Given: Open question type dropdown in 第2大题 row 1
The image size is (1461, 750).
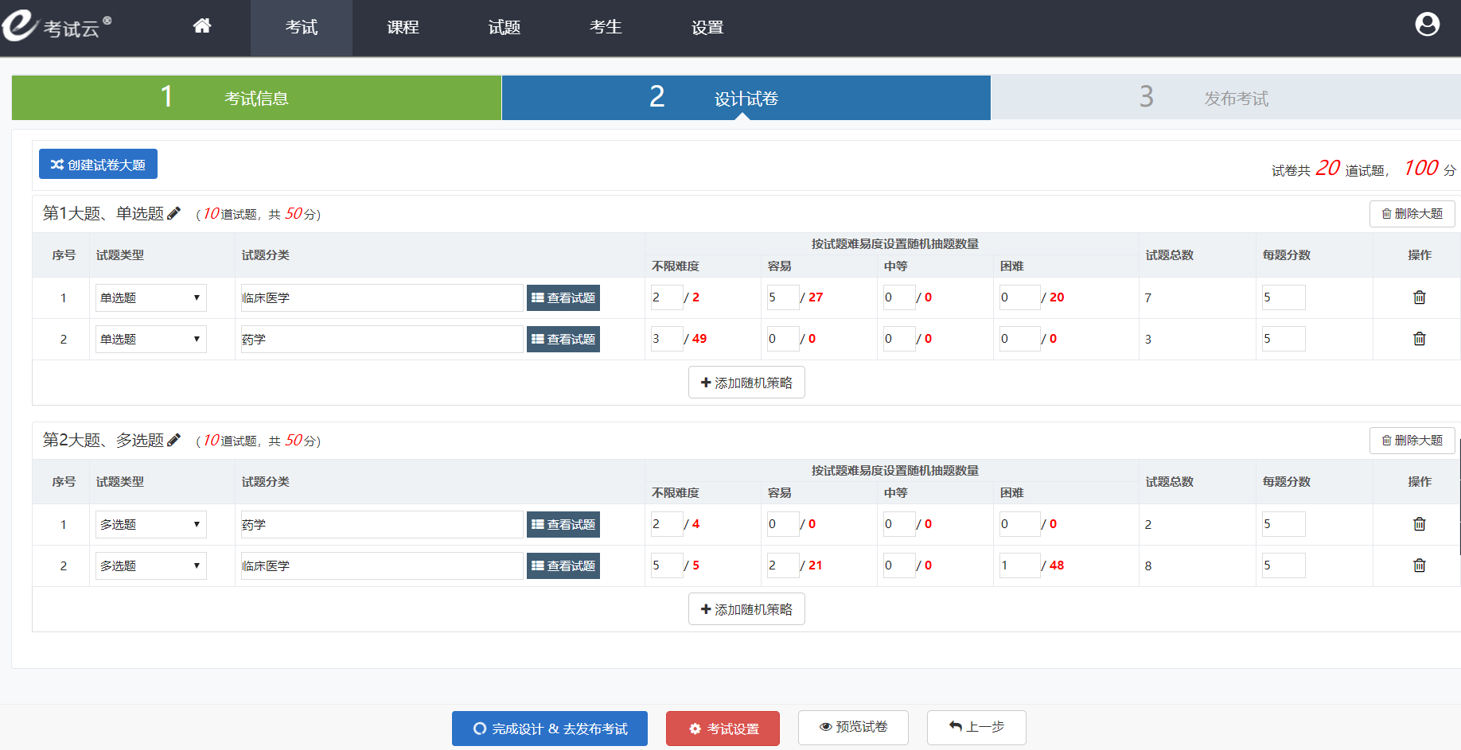Looking at the screenshot, I should click(x=151, y=524).
